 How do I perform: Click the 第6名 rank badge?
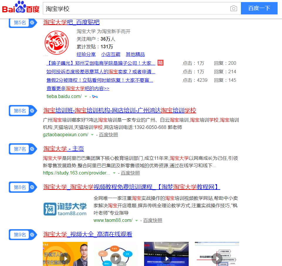[x=23, y=111]
